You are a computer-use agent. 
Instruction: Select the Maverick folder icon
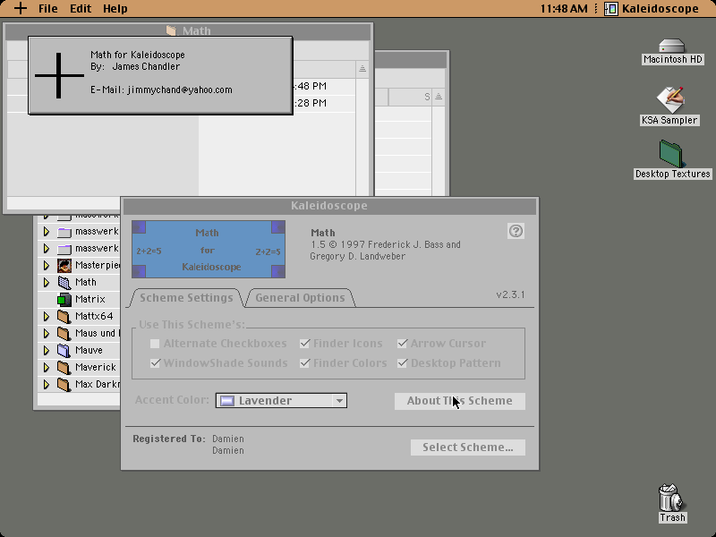(x=64, y=367)
